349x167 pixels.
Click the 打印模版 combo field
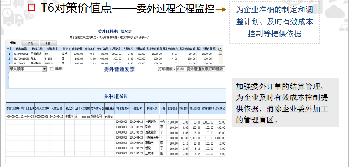(201, 69)
